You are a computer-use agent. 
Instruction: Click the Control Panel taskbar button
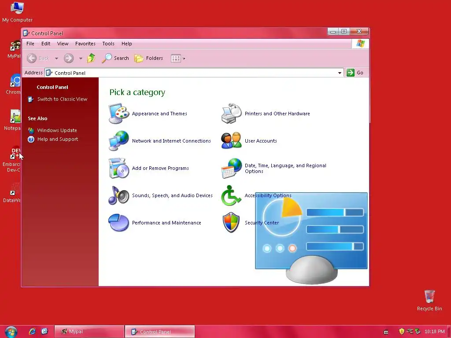[x=160, y=332]
